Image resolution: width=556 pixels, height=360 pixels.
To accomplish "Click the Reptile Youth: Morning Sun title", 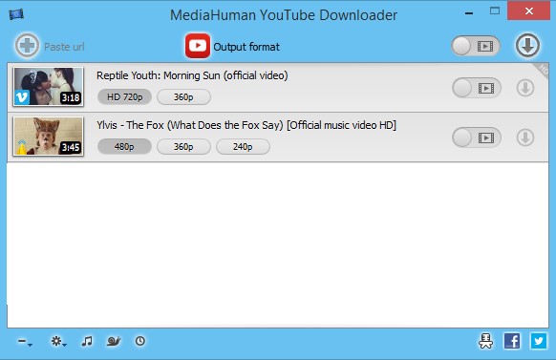I will click(x=192, y=75).
